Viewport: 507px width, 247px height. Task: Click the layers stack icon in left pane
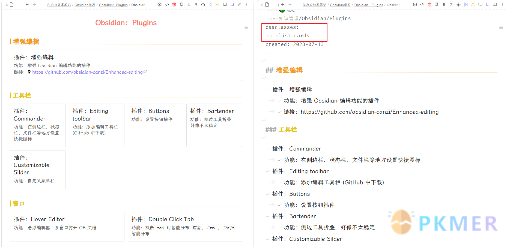click(160, 5)
